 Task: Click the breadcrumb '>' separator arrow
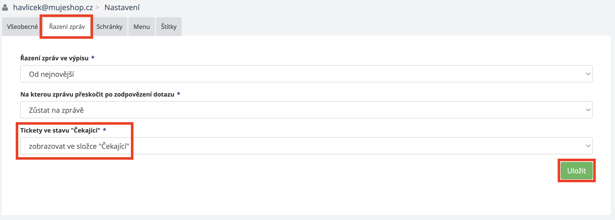click(x=97, y=8)
